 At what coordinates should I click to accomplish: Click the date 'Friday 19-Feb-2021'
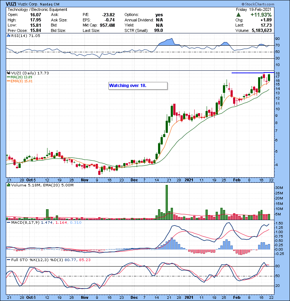254,9
